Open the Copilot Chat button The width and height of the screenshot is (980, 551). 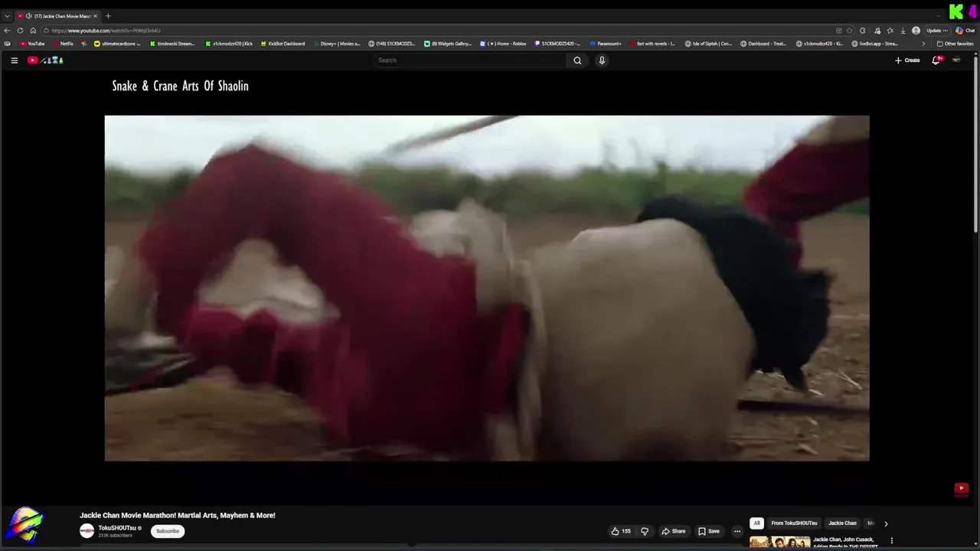[964, 31]
